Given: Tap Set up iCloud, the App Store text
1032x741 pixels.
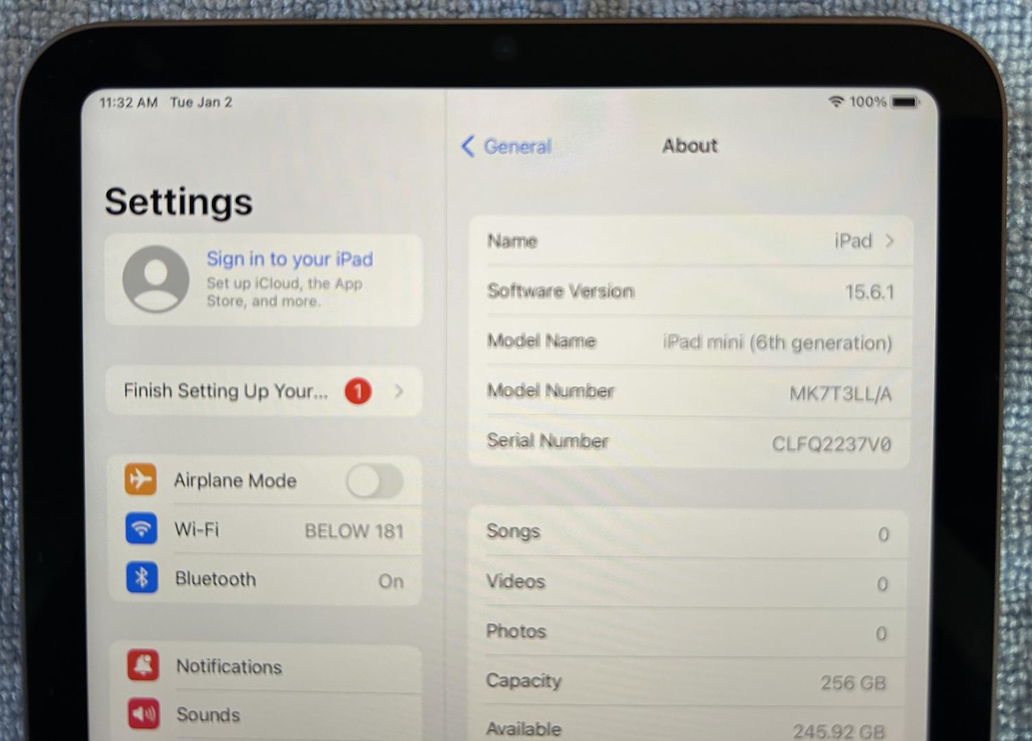Looking at the screenshot, I should click(285, 292).
